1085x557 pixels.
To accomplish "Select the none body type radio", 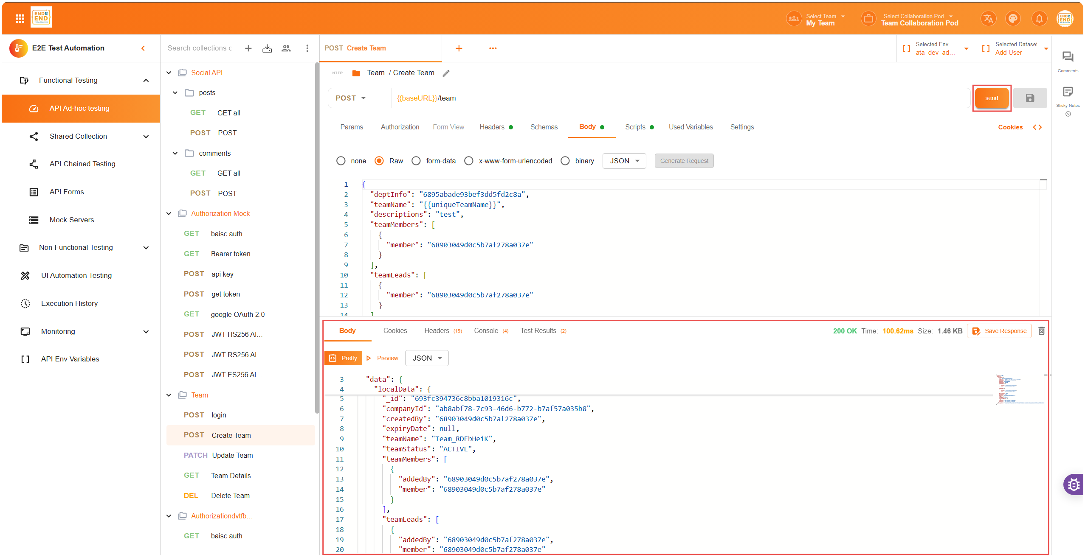I will pyautogui.click(x=341, y=161).
